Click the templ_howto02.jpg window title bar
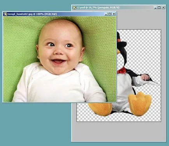Image resolution: width=169 pixels, height=146 pixels. (60, 14)
